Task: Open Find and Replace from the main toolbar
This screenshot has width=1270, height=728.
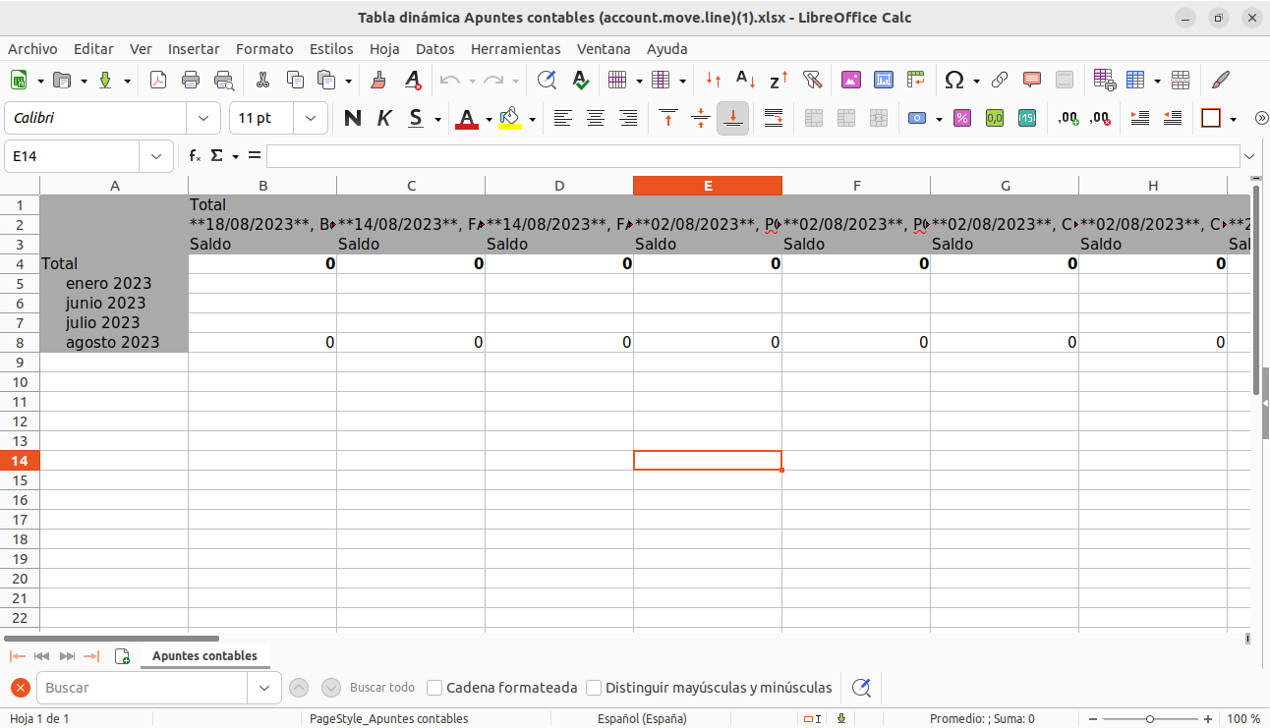Action: coord(547,81)
